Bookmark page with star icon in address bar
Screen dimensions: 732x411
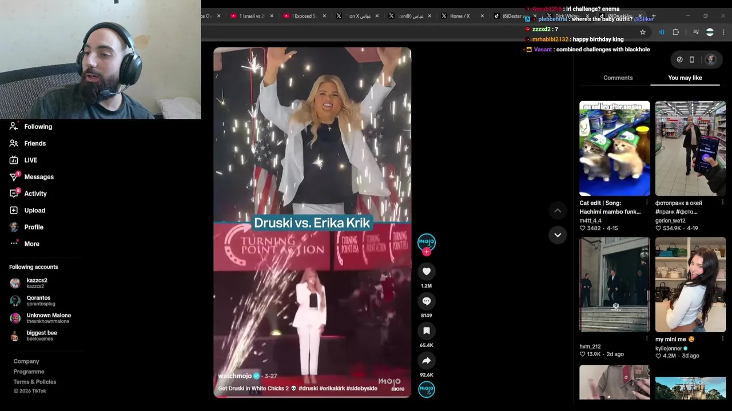(x=643, y=33)
